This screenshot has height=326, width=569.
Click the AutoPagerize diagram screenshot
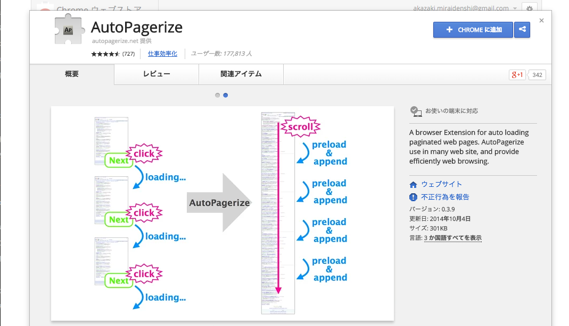point(222,213)
